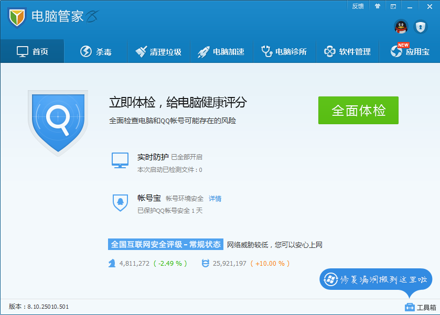Click the Tencent PC Manager logo shield

(x=17, y=18)
